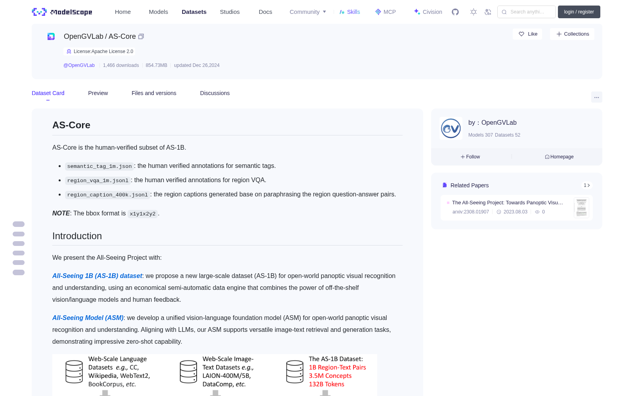Click "updated Dec 26,2024" text

pyautogui.click(x=197, y=65)
